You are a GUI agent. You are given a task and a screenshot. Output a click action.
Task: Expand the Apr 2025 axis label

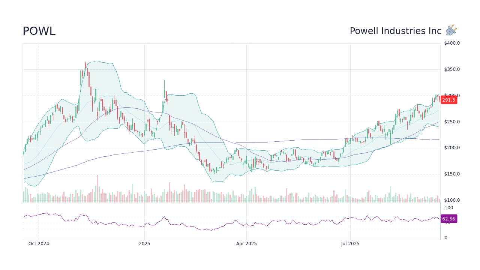point(247,243)
